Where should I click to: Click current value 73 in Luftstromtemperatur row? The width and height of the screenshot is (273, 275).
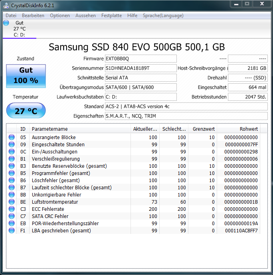pyautogui.click(x=154, y=202)
